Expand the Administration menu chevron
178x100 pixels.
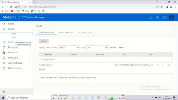30,63
